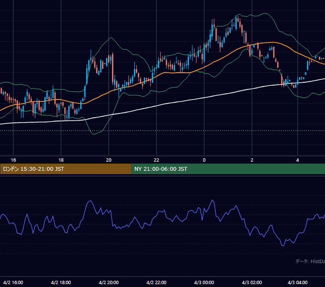Click the '4' hour label on price chart axis

297,160
